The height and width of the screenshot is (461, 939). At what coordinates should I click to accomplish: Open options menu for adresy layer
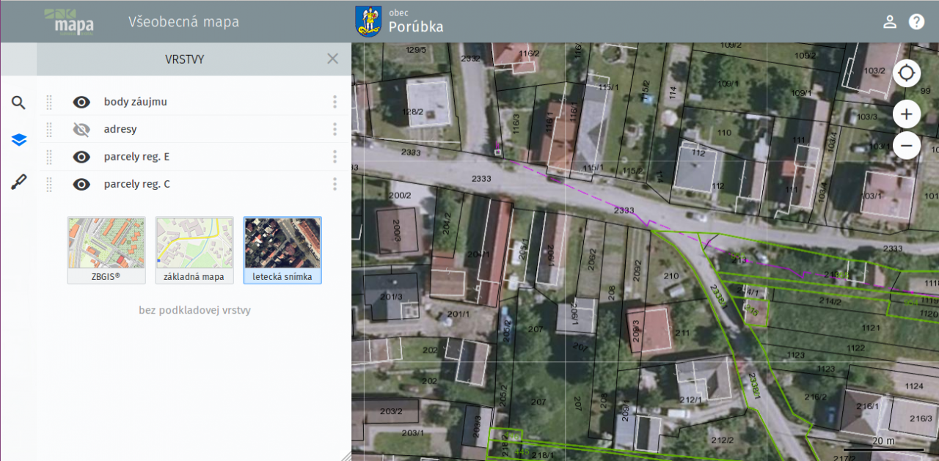[x=335, y=130]
